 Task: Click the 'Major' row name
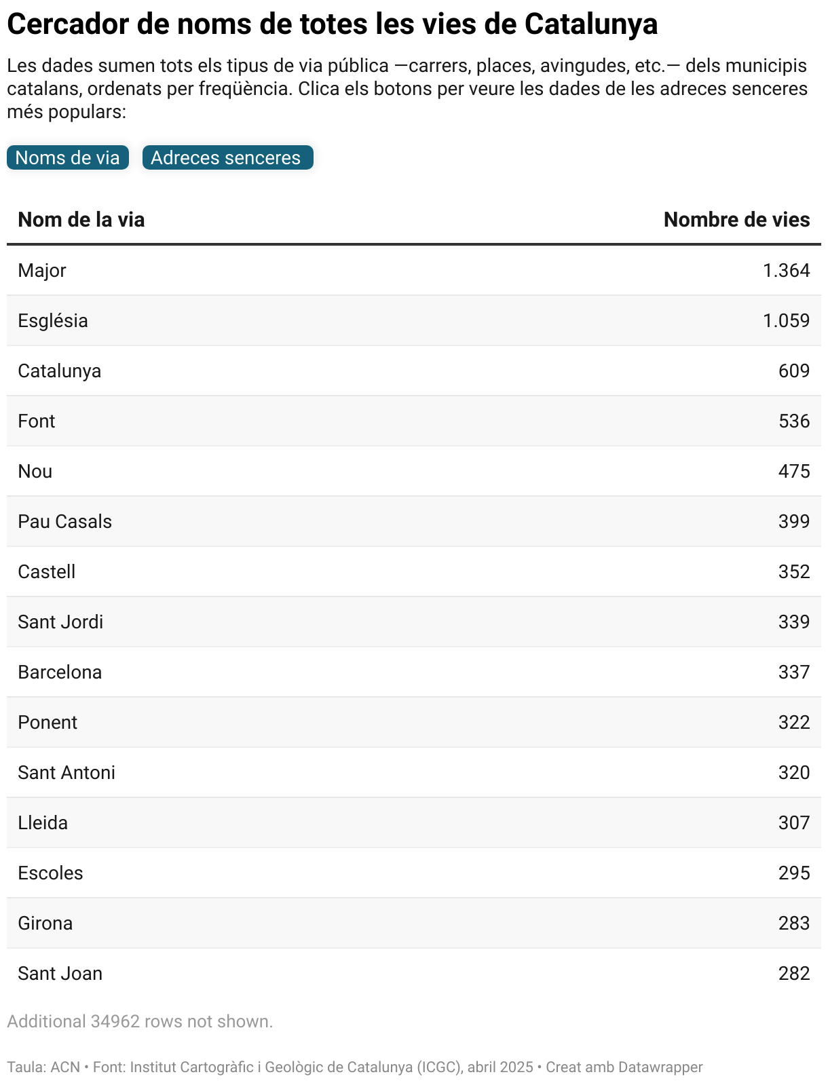tap(42, 270)
